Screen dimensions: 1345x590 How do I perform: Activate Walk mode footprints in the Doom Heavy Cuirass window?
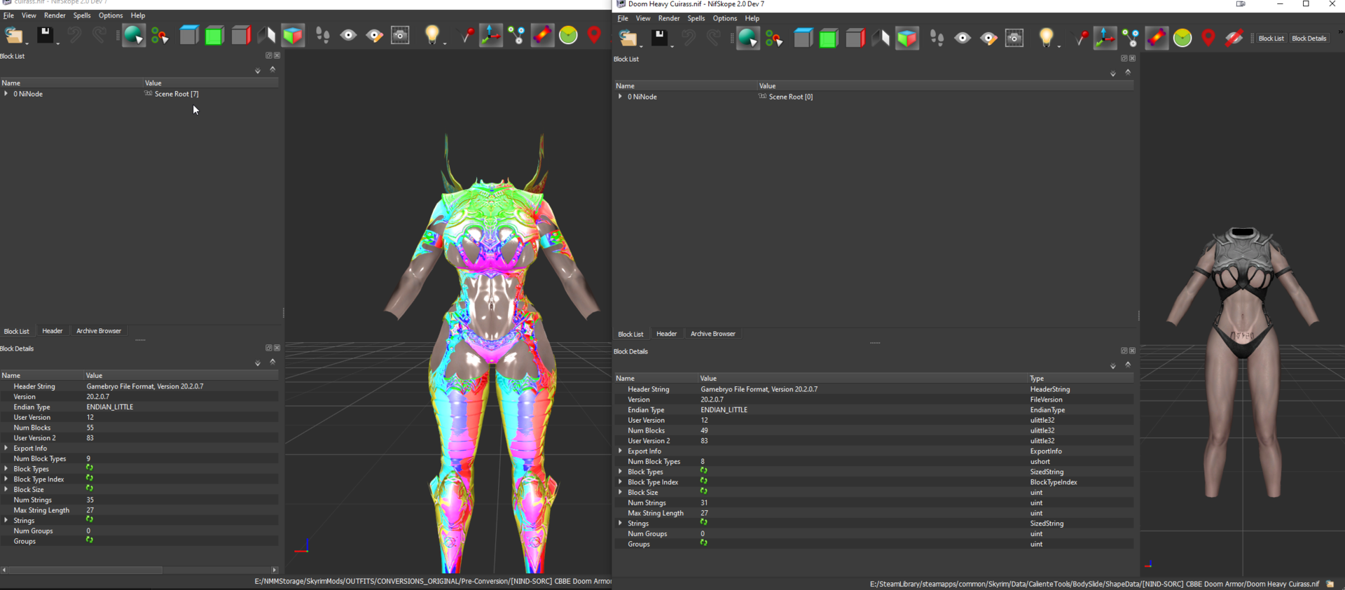[x=937, y=38]
